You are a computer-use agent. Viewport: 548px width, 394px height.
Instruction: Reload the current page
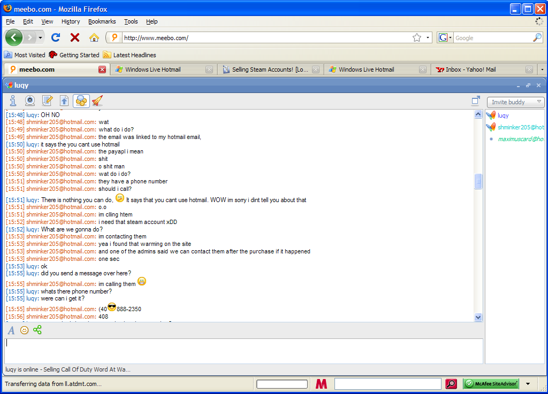coord(56,37)
